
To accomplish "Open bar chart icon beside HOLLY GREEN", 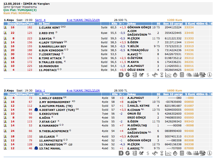I will point(5,98).
